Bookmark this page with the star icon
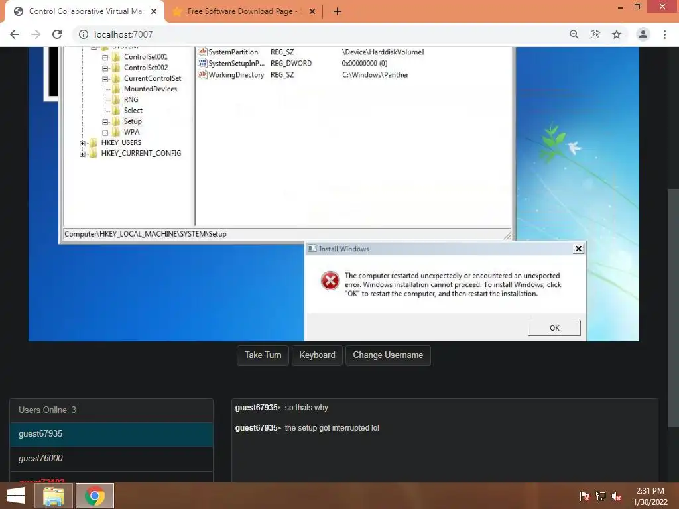This screenshot has height=509, width=679. (x=617, y=34)
